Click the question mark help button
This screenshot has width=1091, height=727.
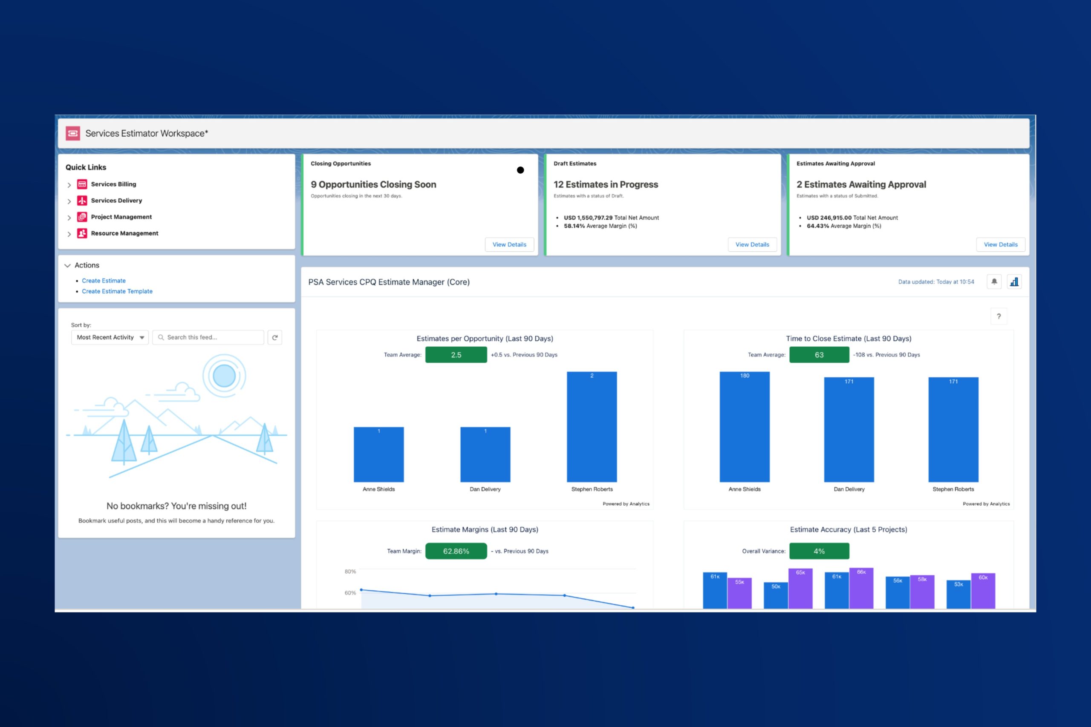point(999,316)
